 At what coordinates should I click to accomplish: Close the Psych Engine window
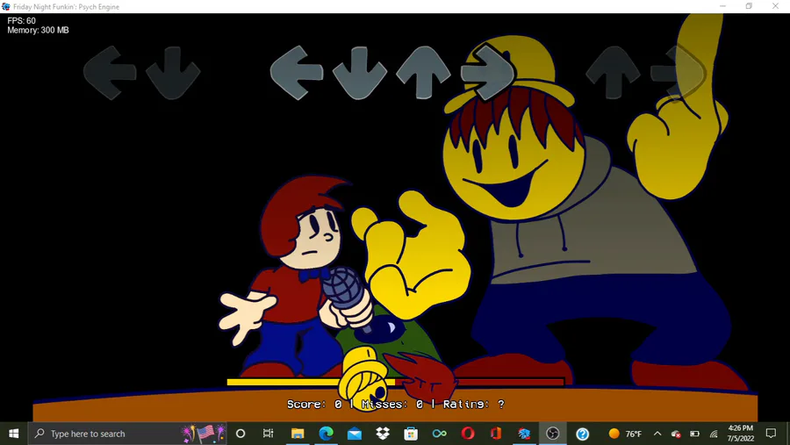[x=775, y=6]
